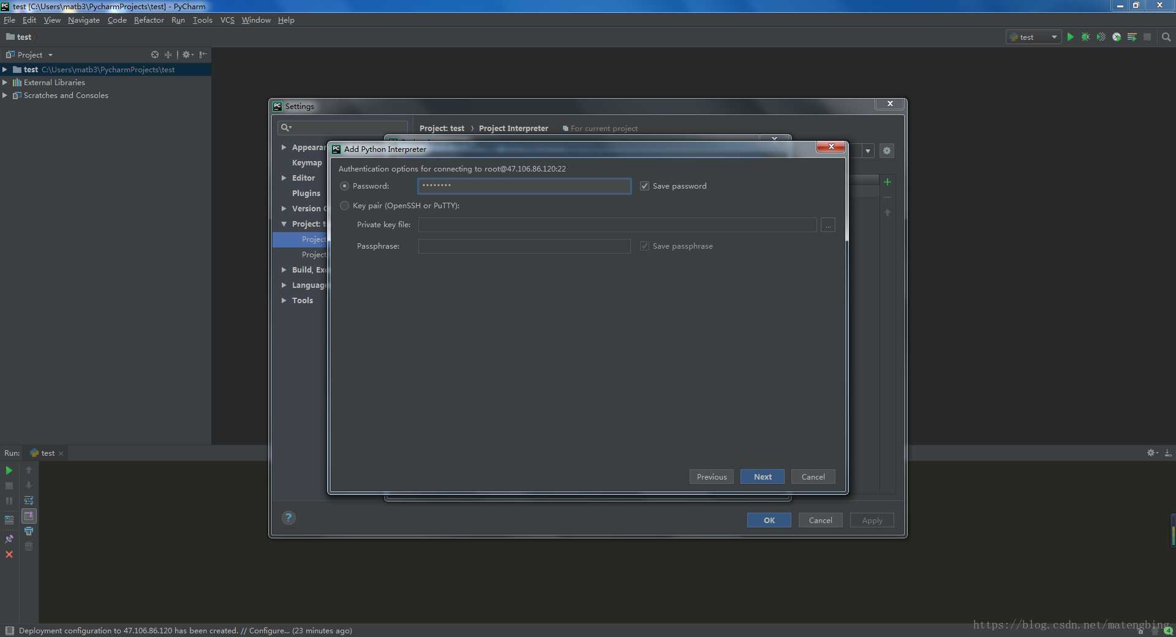Click restore layout icon in Run panel
Image resolution: width=1176 pixels, height=637 pixels.
coord(9,520)
